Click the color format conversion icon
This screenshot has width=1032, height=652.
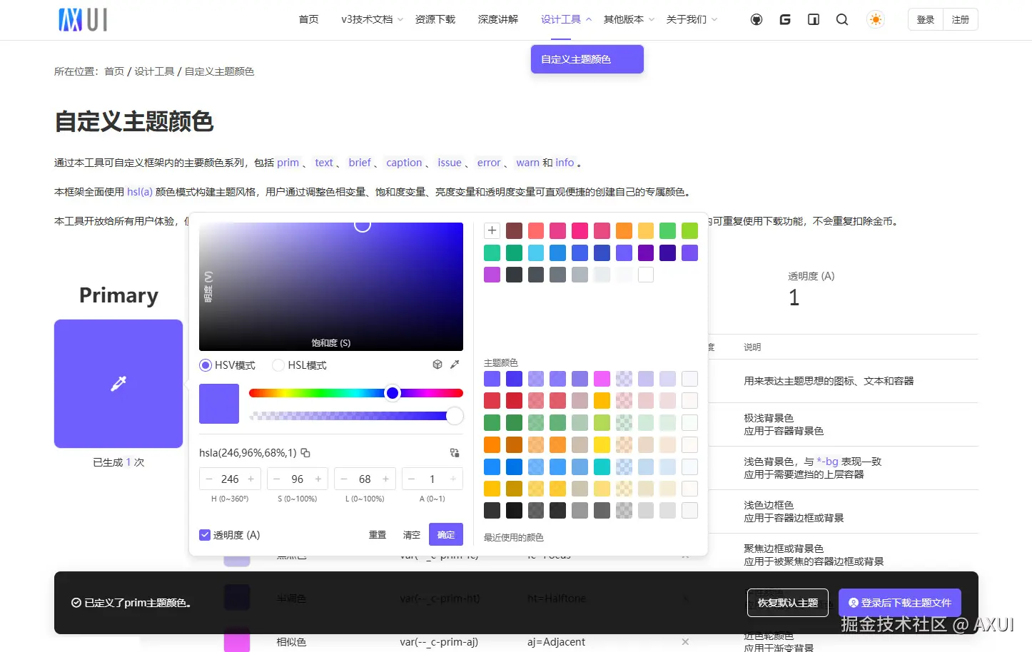click(455, 452)
